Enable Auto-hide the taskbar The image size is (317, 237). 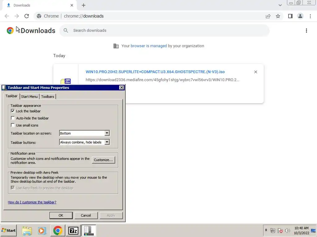[x=13, y=118]
